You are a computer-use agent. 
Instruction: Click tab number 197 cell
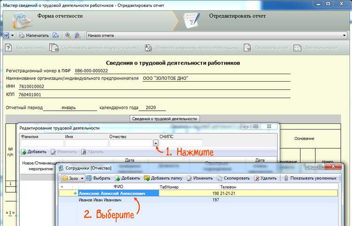point(215,200)
